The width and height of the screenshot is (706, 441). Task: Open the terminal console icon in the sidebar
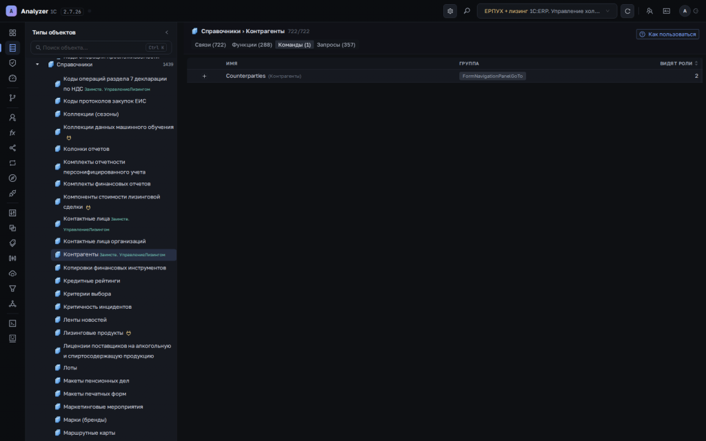(x=12, y=323)
